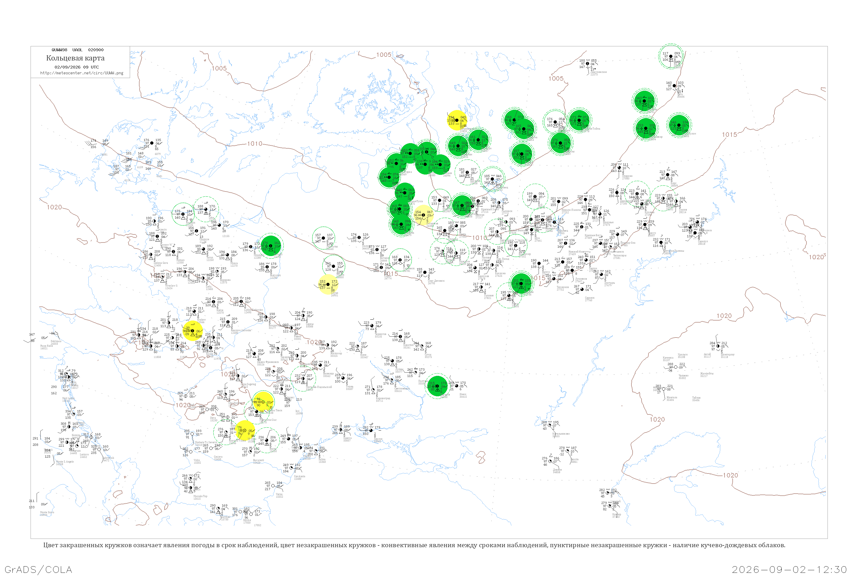Click the 2026-09-02-12:30 timestamp
The width and height of the screenshot is (865, 576).
(x=789, y=570)
